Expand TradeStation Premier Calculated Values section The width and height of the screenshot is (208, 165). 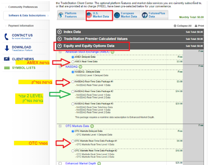tap(59, 39)
